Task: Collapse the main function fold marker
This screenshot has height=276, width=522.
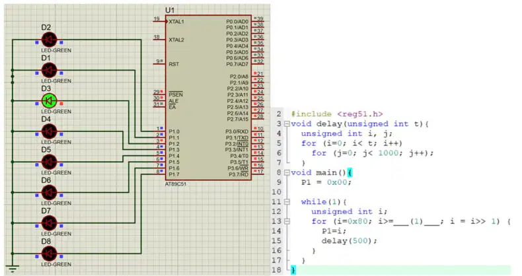Action: click(286, 172)
